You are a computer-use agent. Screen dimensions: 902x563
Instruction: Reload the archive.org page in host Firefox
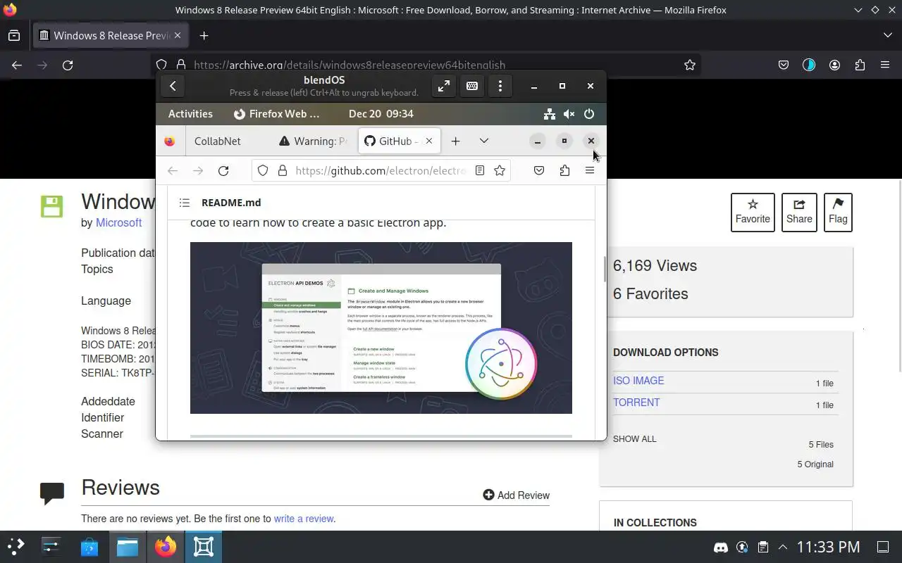tap(68, 65)
